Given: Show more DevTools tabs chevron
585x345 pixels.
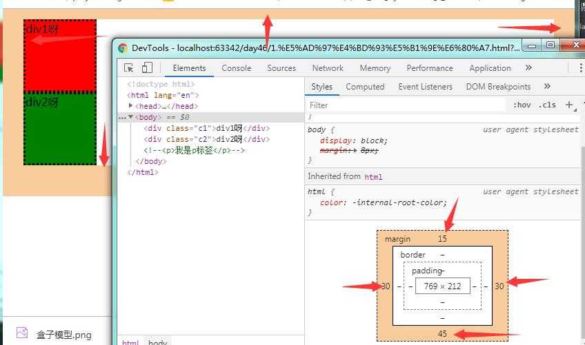Looking at the screenshot, I should (528, 67).
